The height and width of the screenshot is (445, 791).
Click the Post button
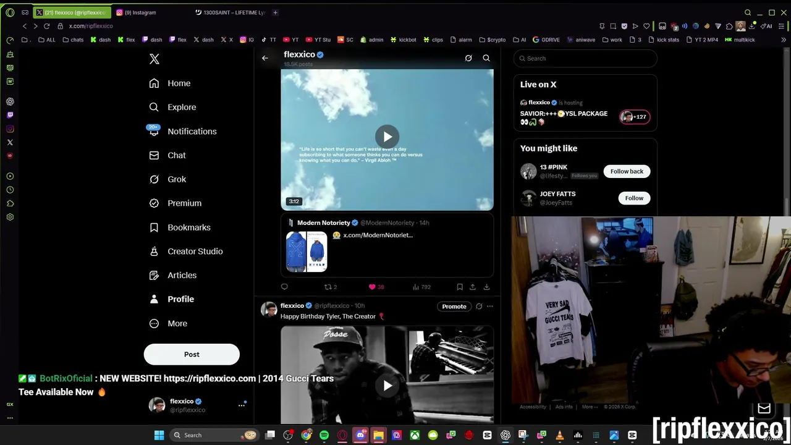(192, 354)
